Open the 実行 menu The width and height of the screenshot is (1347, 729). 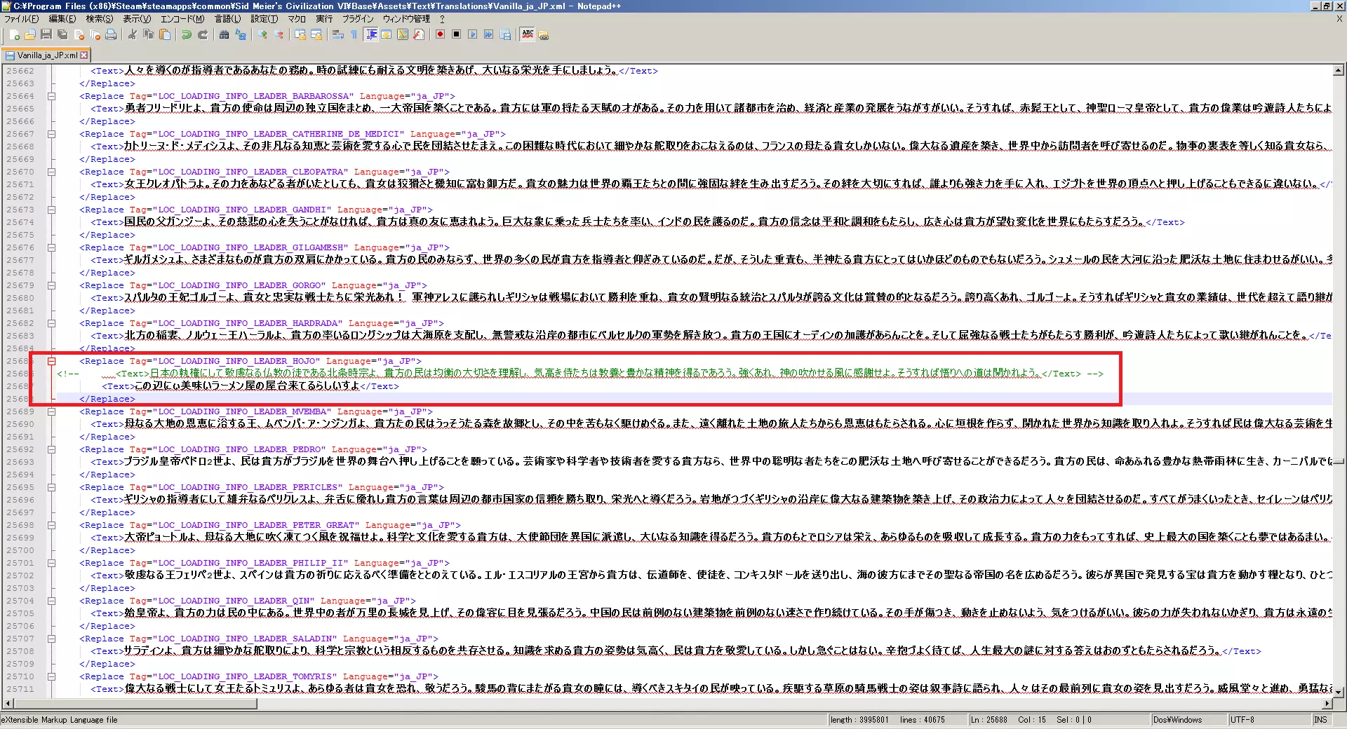pyautogui.click(x=324, y=19)
